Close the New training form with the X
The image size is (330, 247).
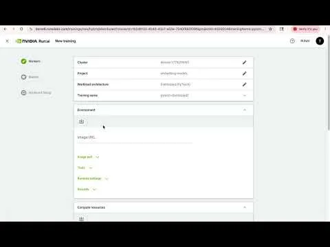point(7,41)
